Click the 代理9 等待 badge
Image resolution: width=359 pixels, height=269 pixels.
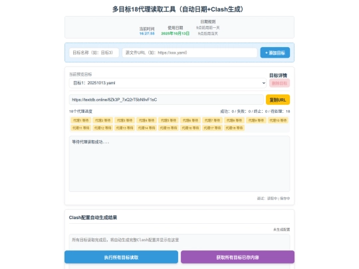256,120
